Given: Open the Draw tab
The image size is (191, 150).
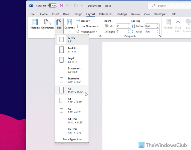Looking at the screenshot, I should click(66, 14).
